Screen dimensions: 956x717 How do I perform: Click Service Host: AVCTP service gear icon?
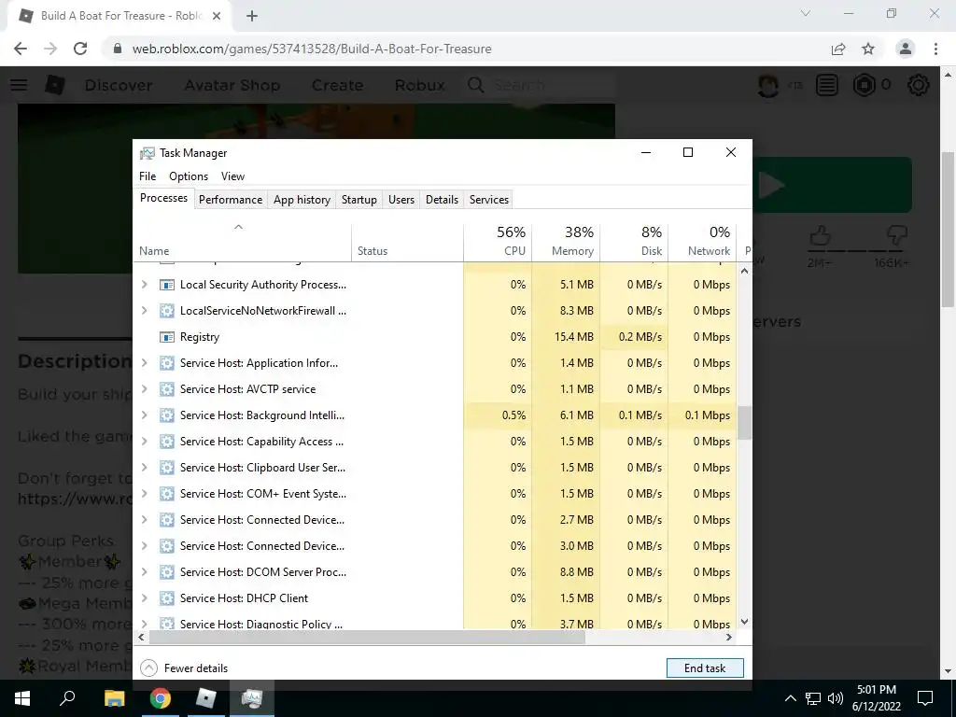[167, 389]
